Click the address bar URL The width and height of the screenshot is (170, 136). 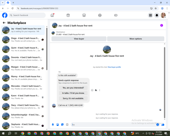[39, 8]
